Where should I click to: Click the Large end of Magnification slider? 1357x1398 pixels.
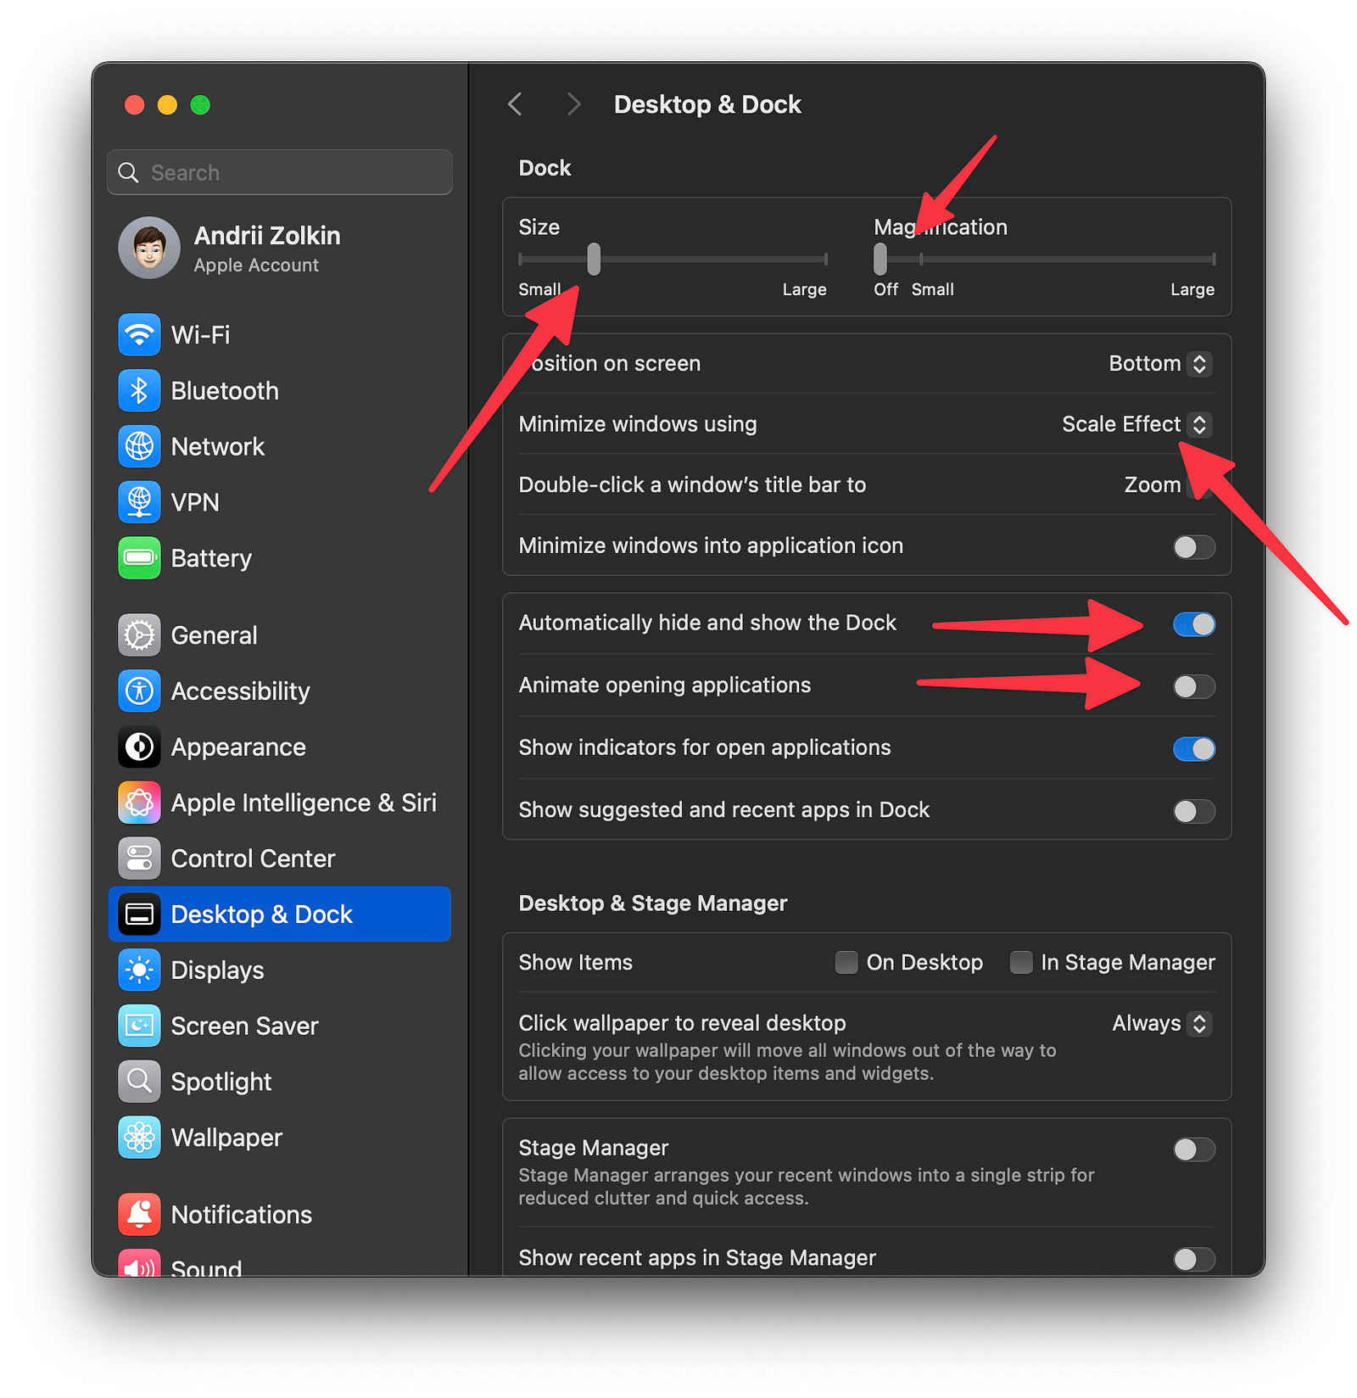pyautogui.click(x=1192, y=290)
